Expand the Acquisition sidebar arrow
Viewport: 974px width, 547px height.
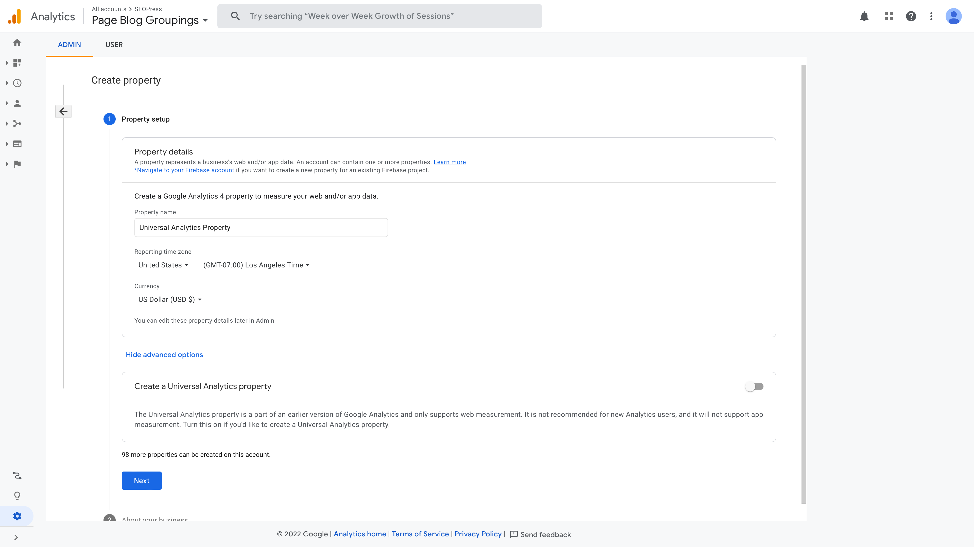(7, 123)
